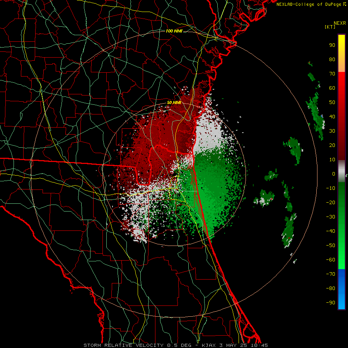Viewport: 348px width, 348px height.
Task: Click the -70 scale value
Action: coord(331,274)
